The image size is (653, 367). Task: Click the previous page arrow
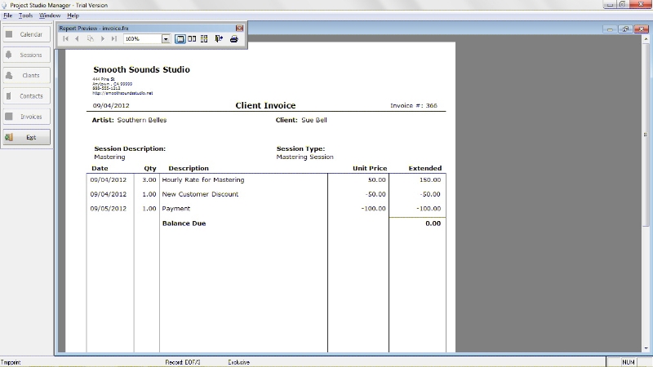tap(78, 39)
